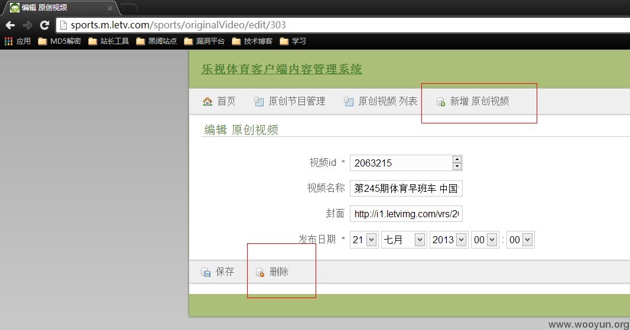Increase 视频id with the up stepper
This screenshot has width=630, height=330.
point(457,159)
